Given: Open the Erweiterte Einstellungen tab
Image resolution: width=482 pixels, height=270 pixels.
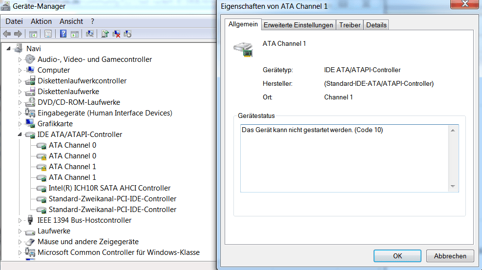Looking at the screenshot, I should (298, 25).
